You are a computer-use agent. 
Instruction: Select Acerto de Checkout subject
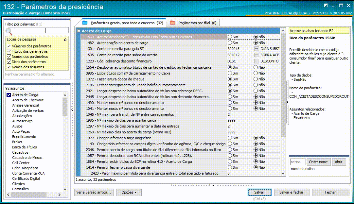tap(28, 100)
